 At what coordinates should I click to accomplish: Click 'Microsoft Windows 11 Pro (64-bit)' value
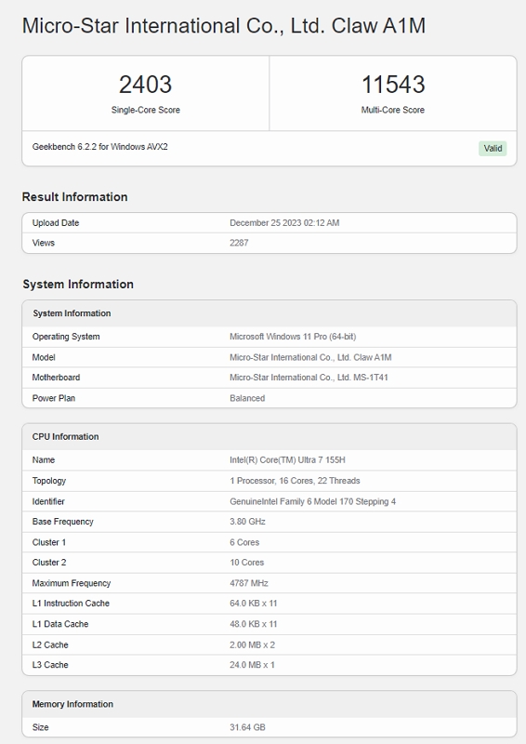(293, 337)
